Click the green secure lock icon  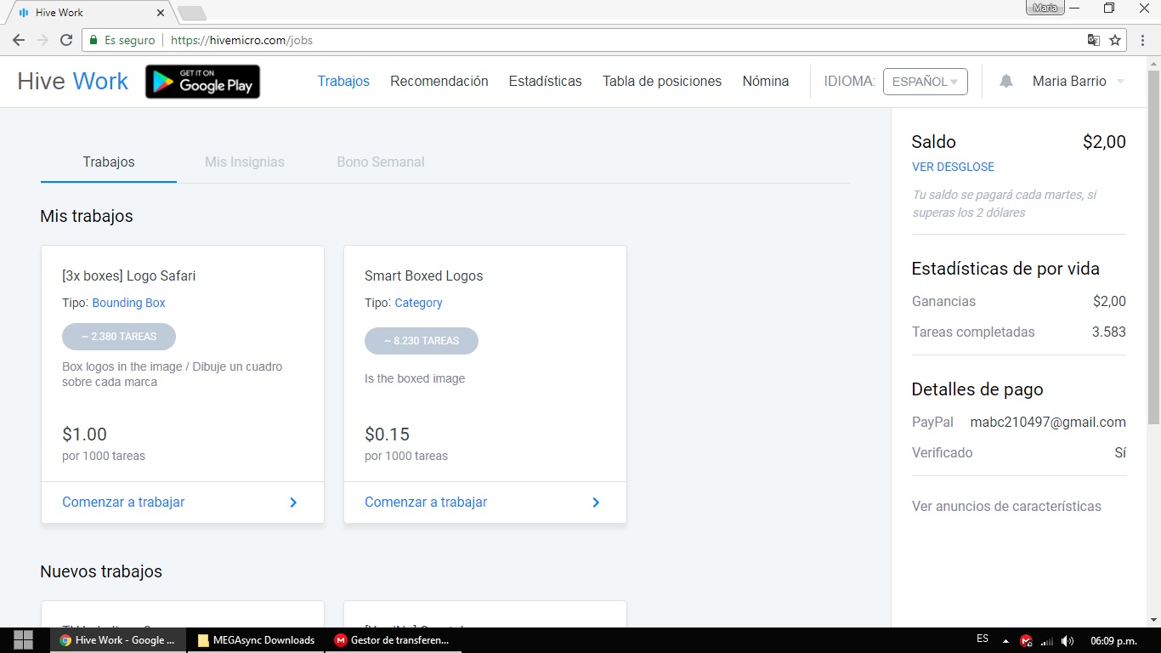tap(93, 40)
